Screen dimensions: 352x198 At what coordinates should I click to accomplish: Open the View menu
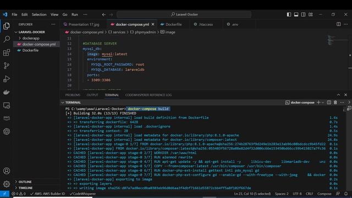pos(54,15)
